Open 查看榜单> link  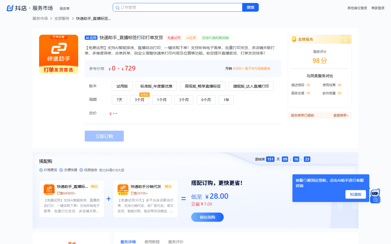pos(341,115)
